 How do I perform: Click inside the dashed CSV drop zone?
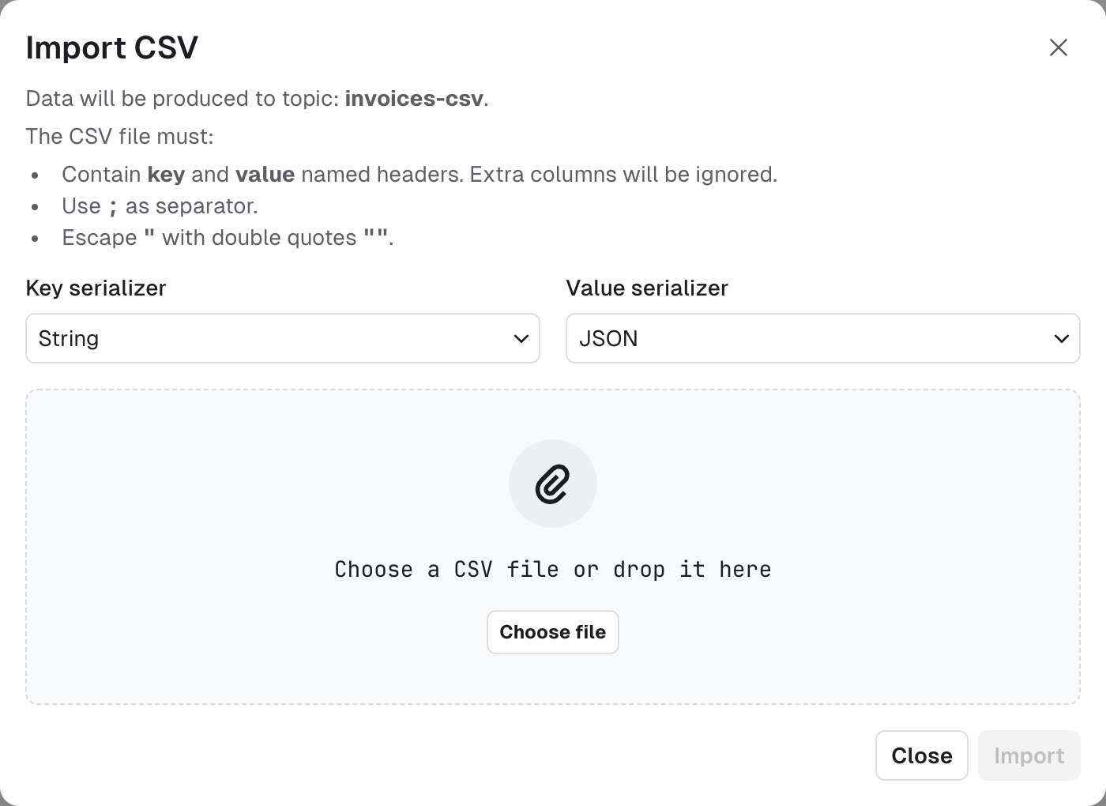[x=553, y=547]
